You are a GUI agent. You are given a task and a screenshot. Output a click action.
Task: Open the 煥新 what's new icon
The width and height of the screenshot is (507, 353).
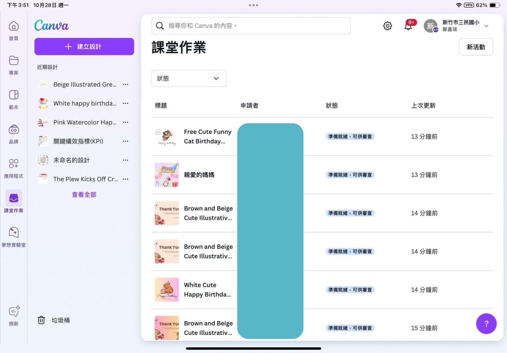[14, 312]
